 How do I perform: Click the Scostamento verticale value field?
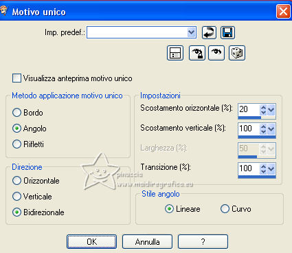point(249,129)
